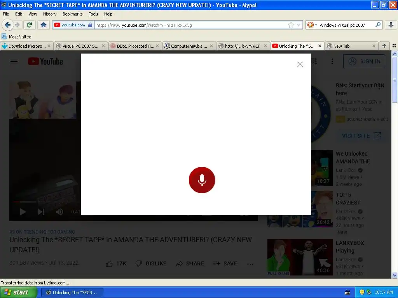The image size is (398, 298).
Task: Mute the video with the speaker icon
Action: click(59, 212)
